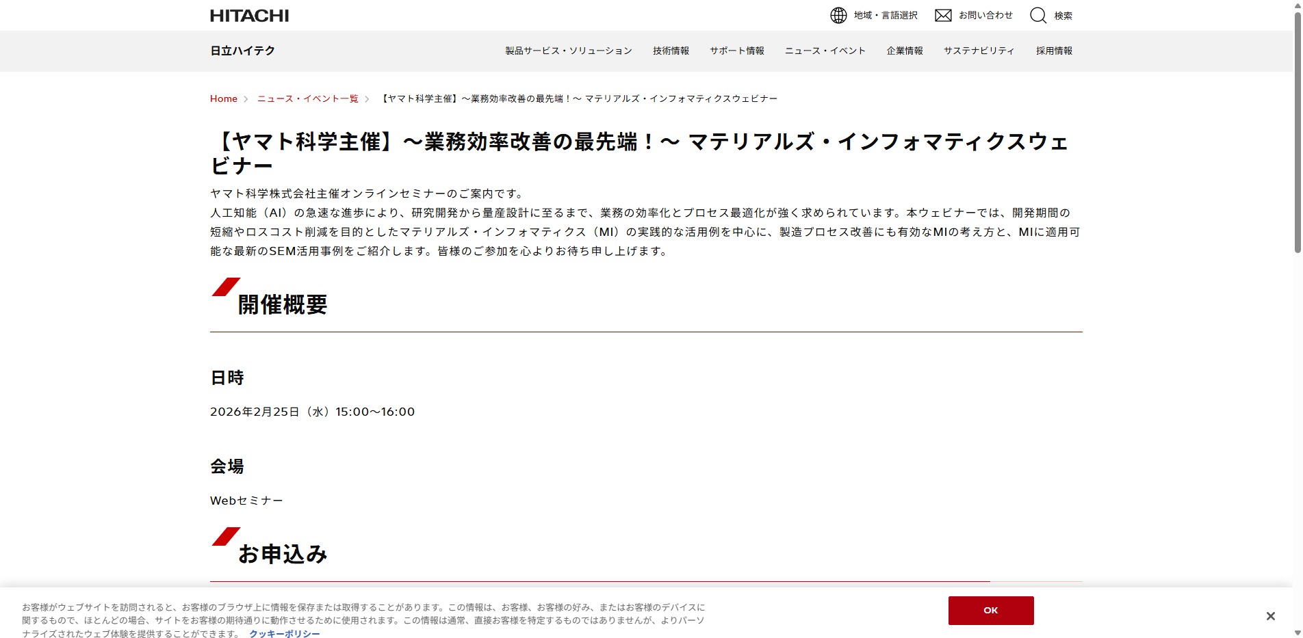Select the ニュース・イベント nav item
Viewport: 1303px width, 638px height.
coord(825,51)
